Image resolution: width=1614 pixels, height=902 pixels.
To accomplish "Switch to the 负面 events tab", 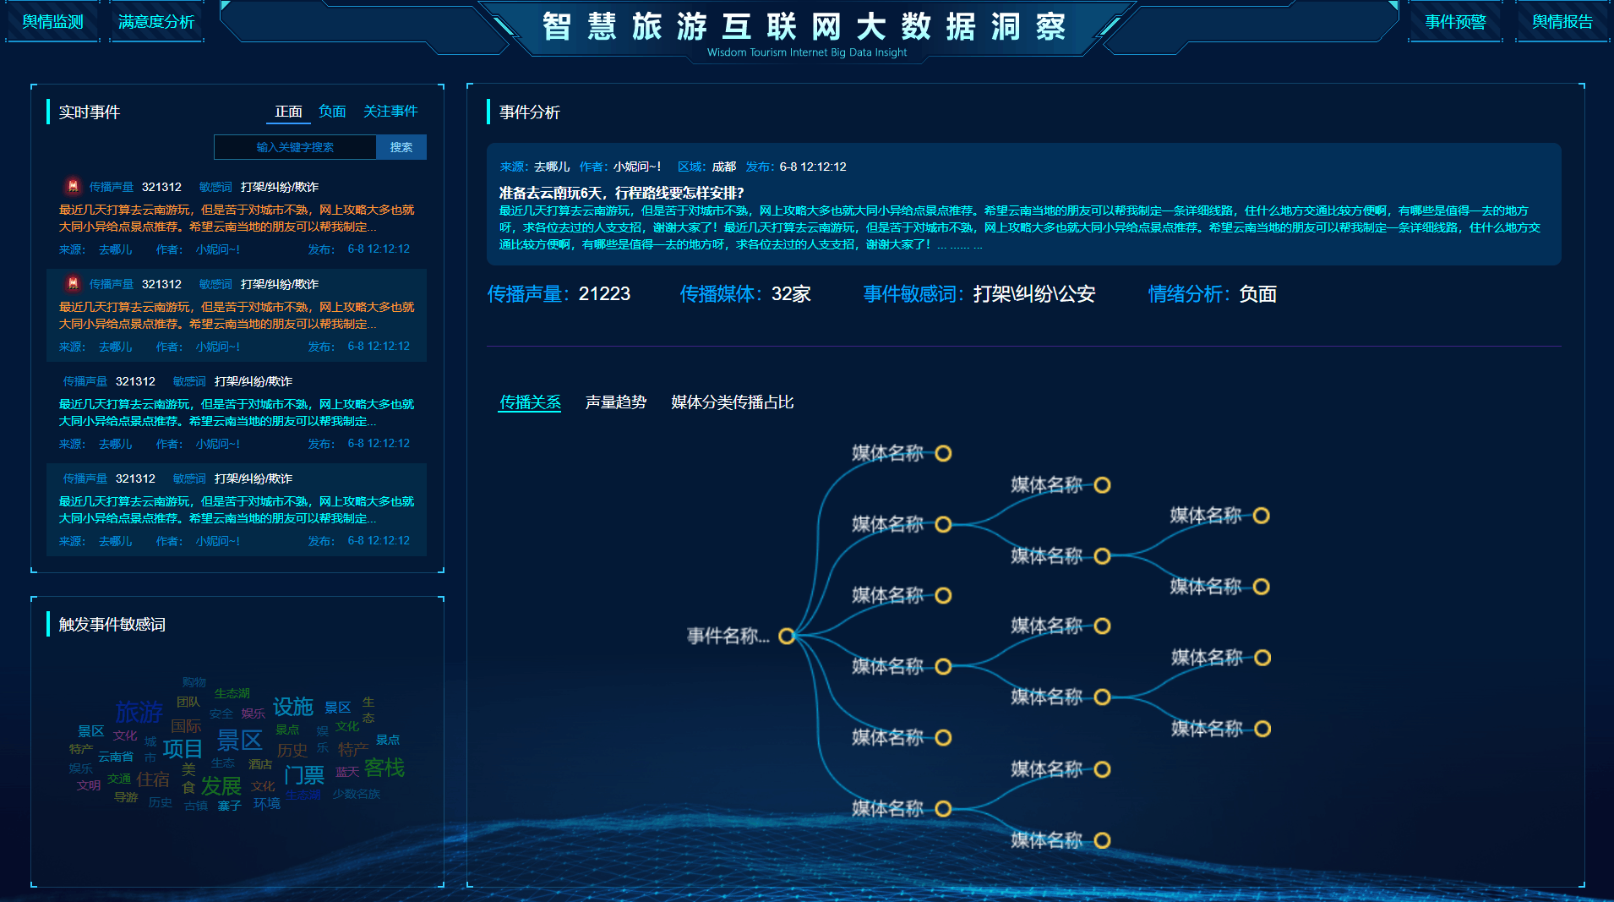I will [332, 112].
